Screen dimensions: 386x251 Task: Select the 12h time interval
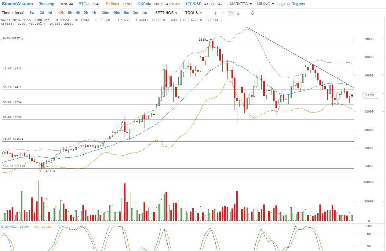(x=61, y=13)
